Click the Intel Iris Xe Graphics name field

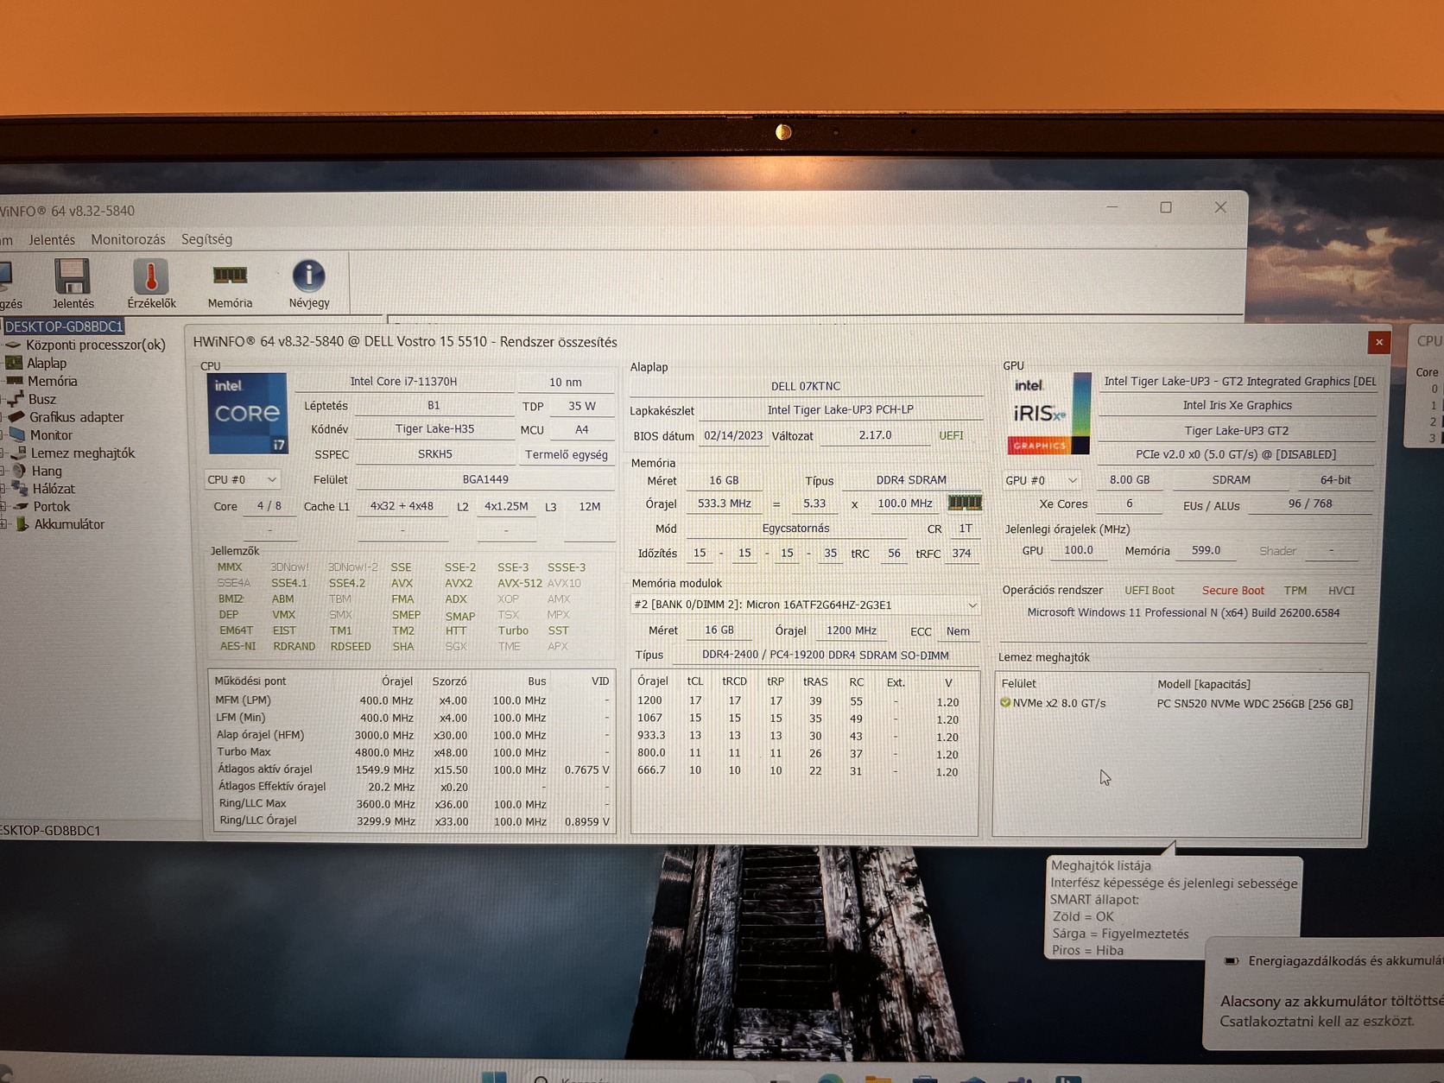coord(1237,406)
